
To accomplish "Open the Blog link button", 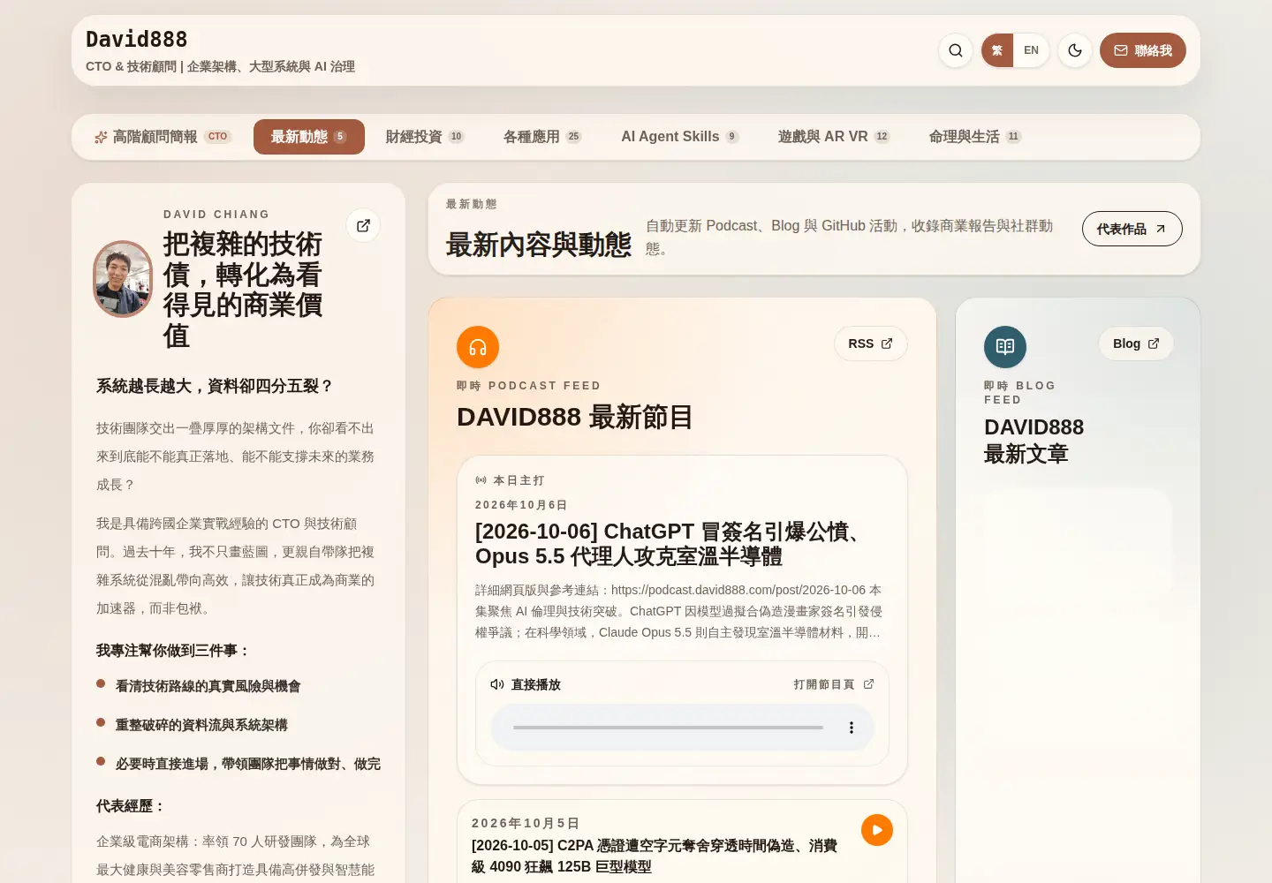I will 1136,343.
